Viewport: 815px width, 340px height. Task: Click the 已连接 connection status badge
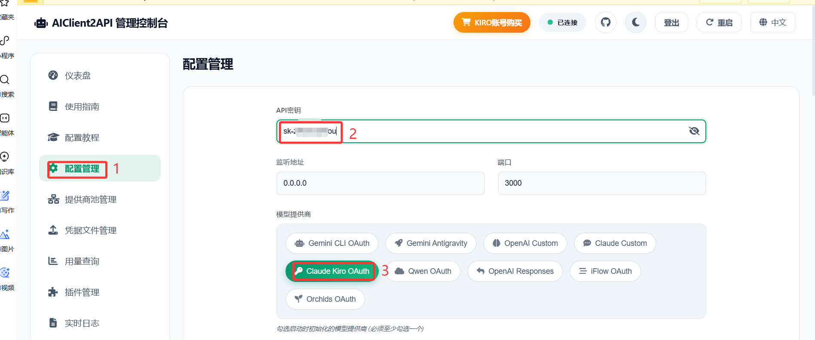pos(563,22)
